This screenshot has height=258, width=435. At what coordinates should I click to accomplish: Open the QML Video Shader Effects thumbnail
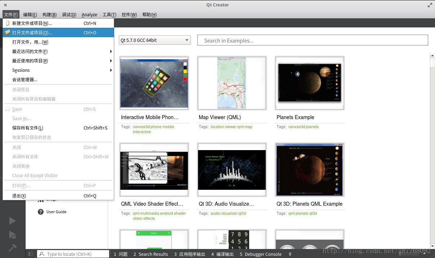154,170
